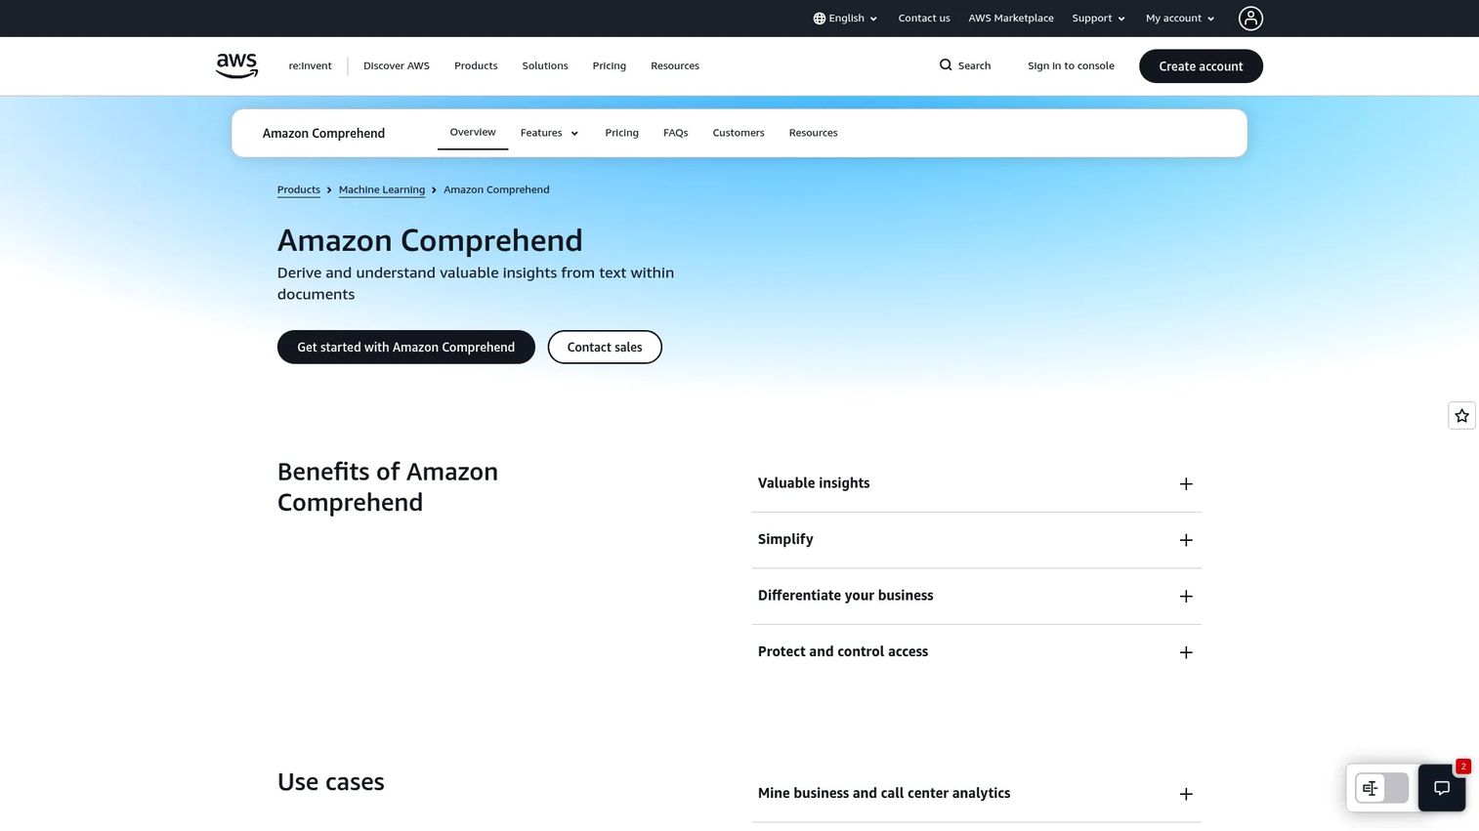This screenshot has height=831, width=1479.
Task: Click the Machine Learning breadcrumb link
Action: [x=382, y=189]
